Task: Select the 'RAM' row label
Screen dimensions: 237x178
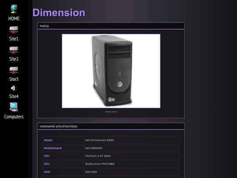Action: coord(47,172)
